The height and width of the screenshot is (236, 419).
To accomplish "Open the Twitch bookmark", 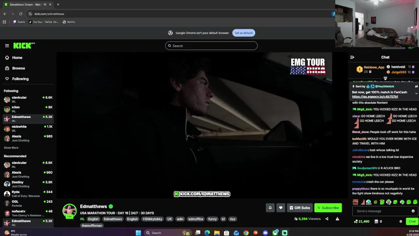I will click(19, 22).
